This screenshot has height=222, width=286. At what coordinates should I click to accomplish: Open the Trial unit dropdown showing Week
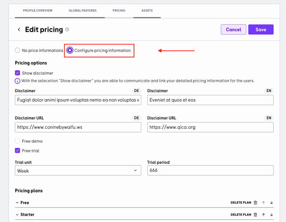[x=78, y=171]
